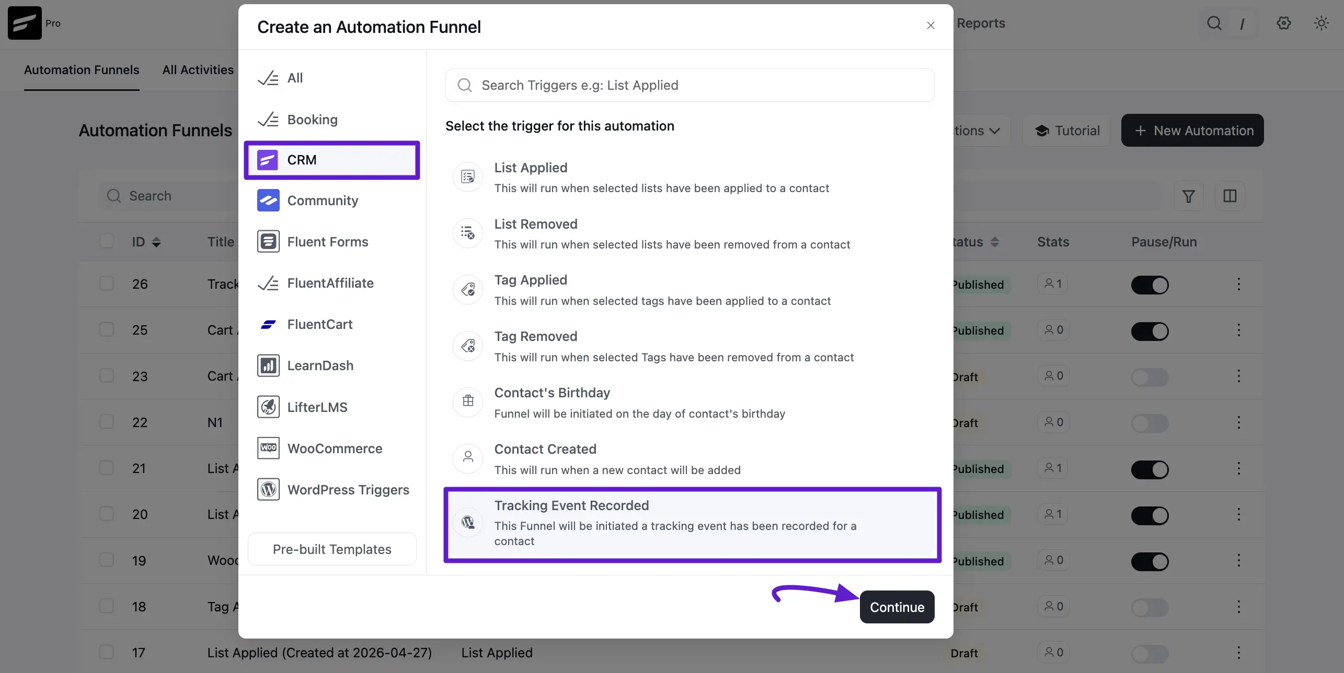This screenshot has height=673, width=1344.
Task: Click the filter funnel icon
Action: click(x=1188, y=196)
